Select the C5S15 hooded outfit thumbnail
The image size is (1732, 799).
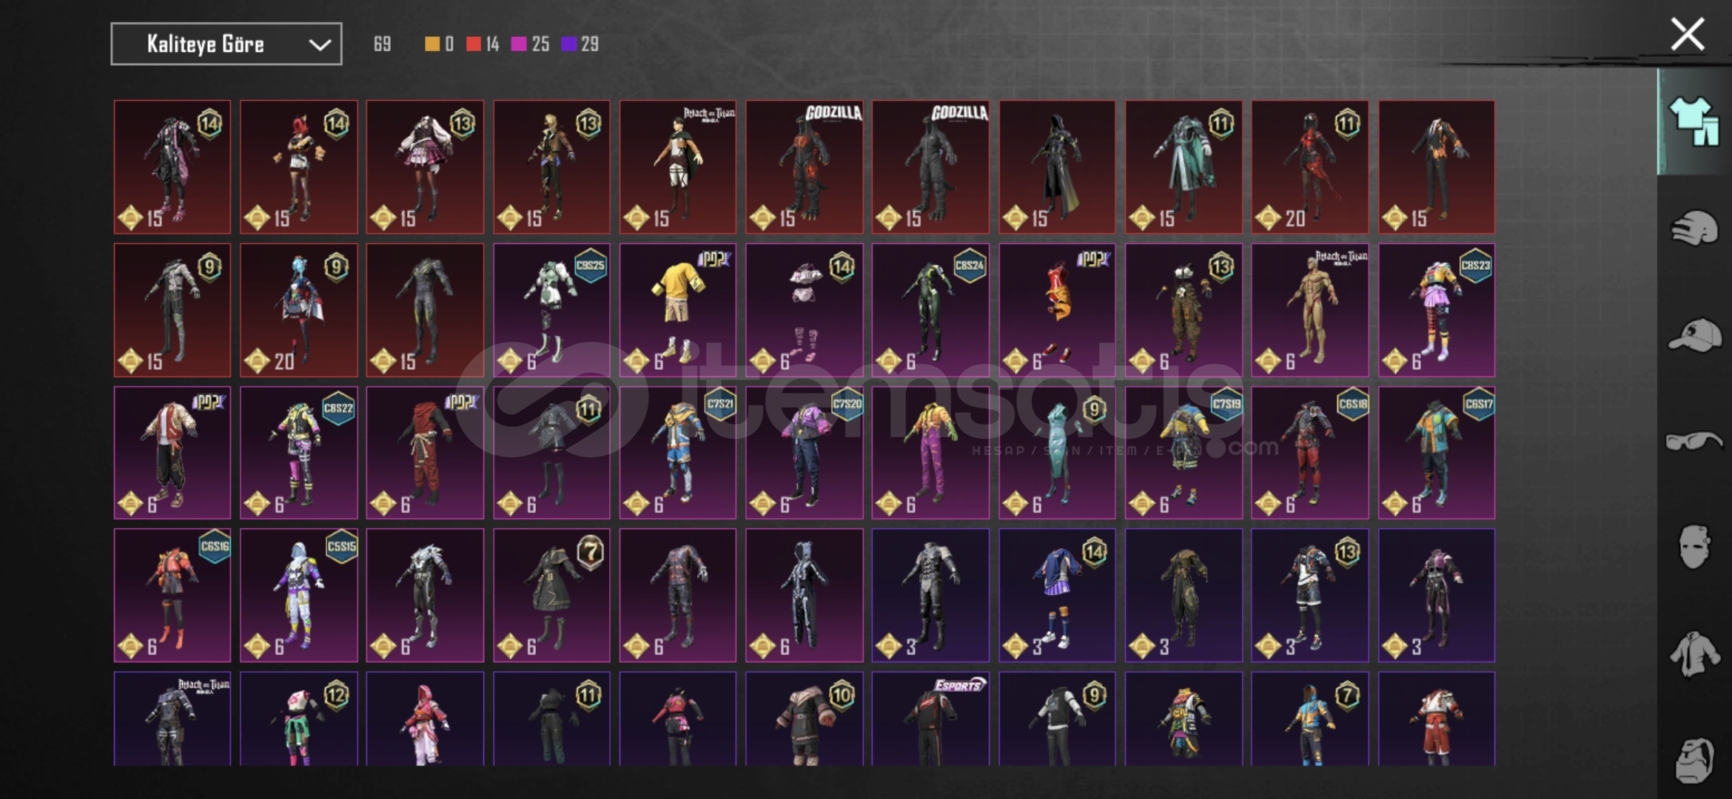(x=299, y=595)
